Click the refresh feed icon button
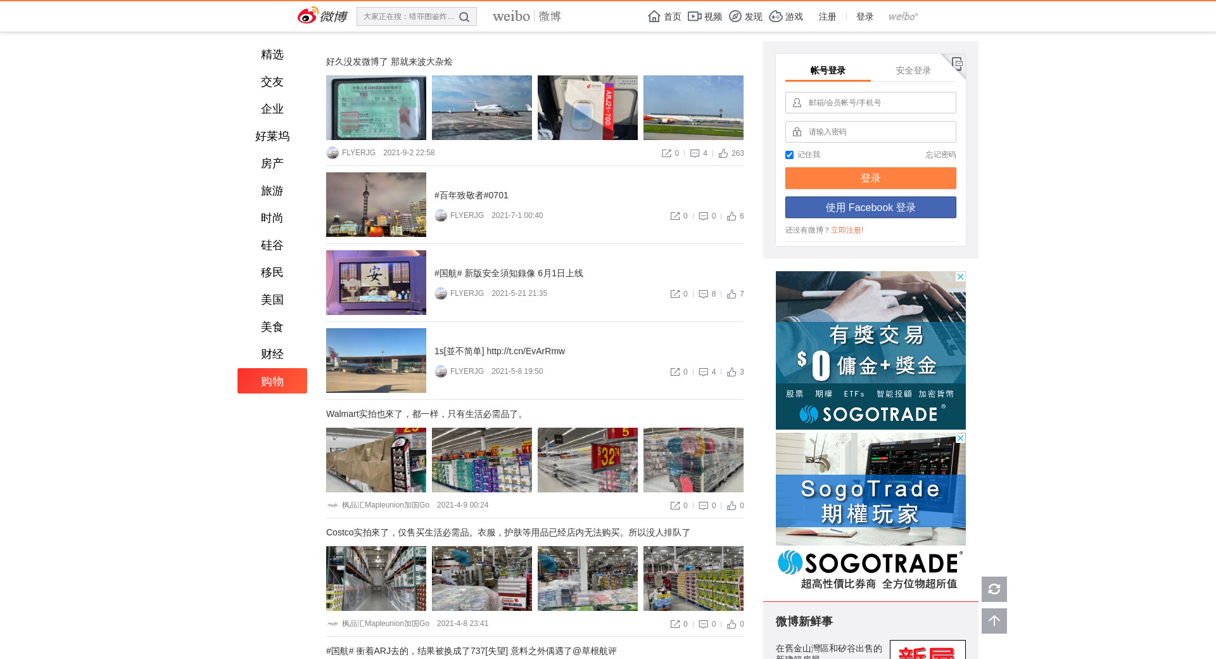The height and width of the screenshot is (659, 1216). point(994,589)
